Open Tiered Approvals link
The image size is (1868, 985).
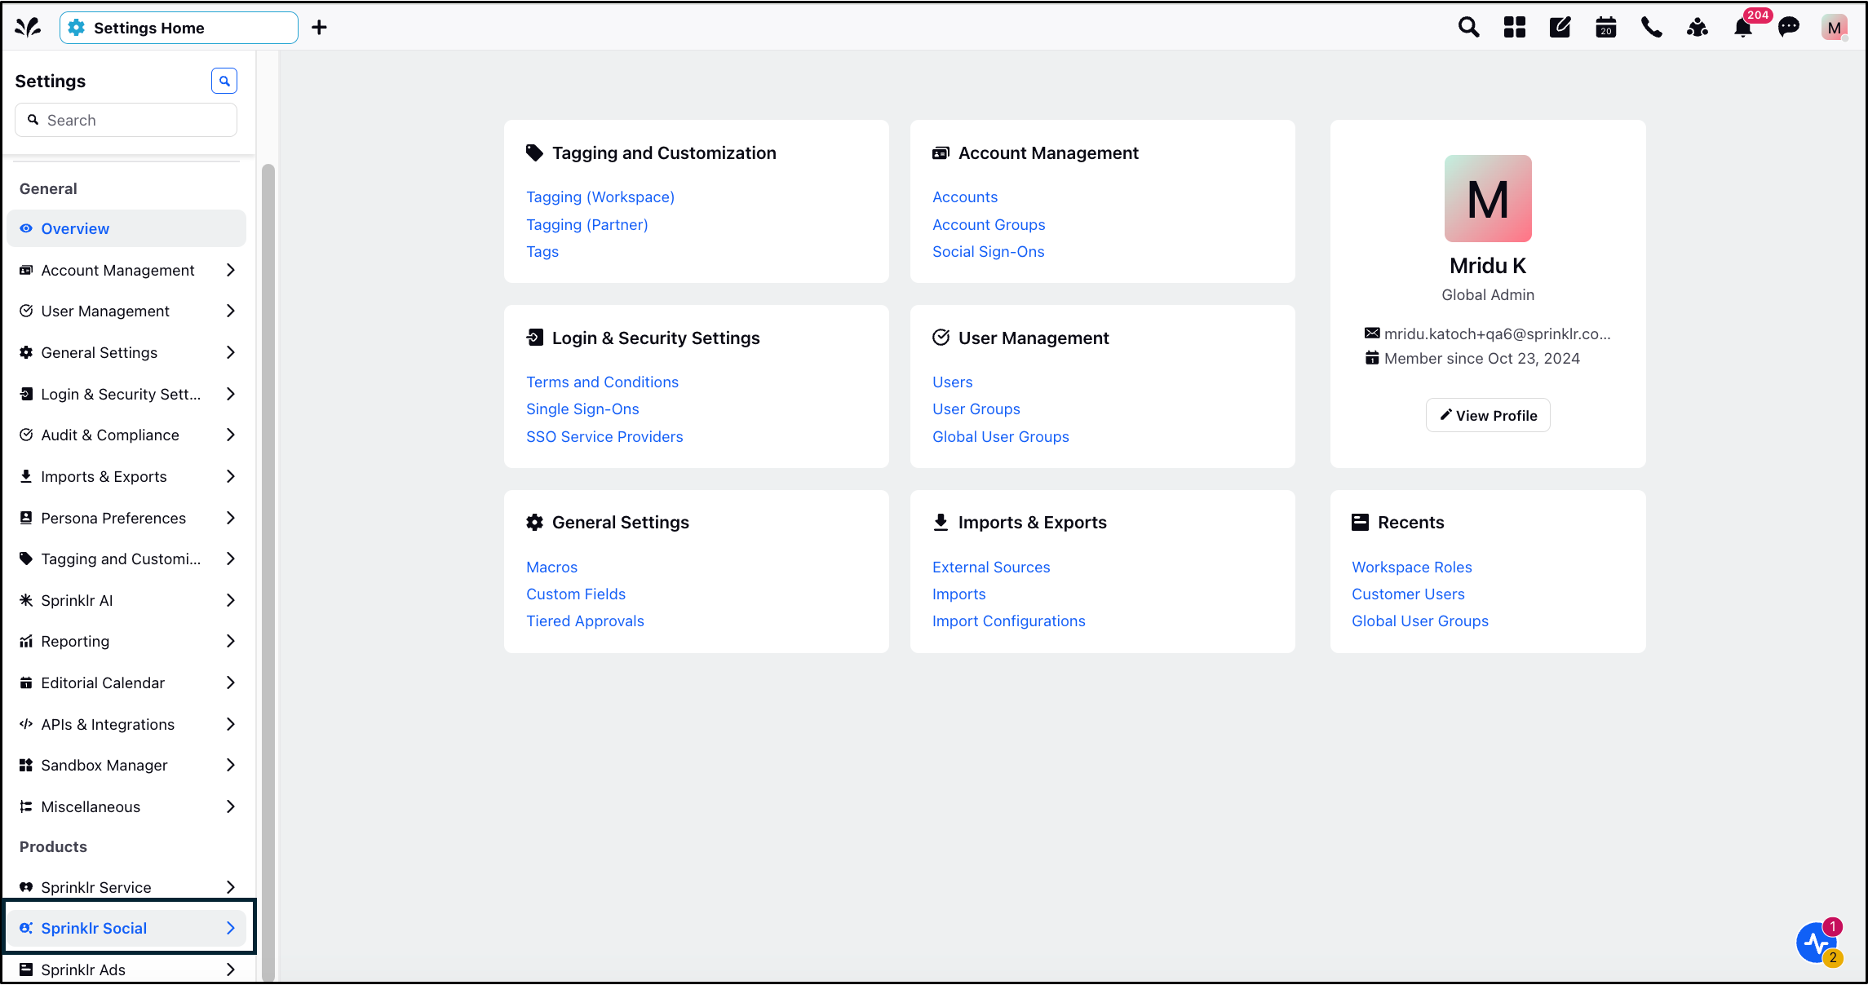(x=585, y=621)
